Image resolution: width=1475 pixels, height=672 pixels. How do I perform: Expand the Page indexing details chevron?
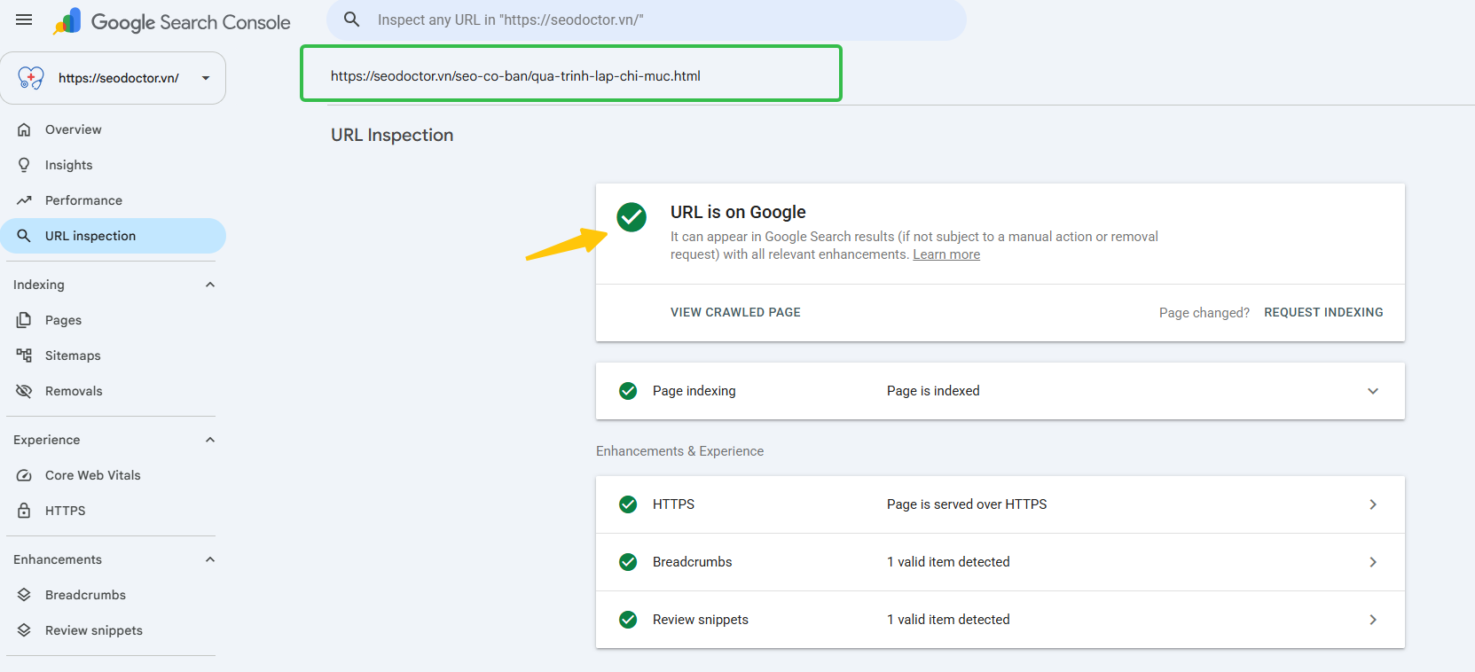pyautogui.click(x=1373, y=391)
